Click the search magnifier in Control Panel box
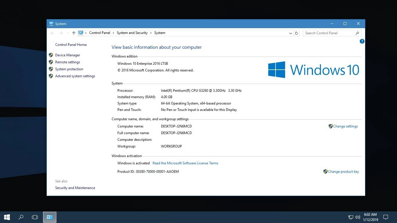 [x=357, y=33]
